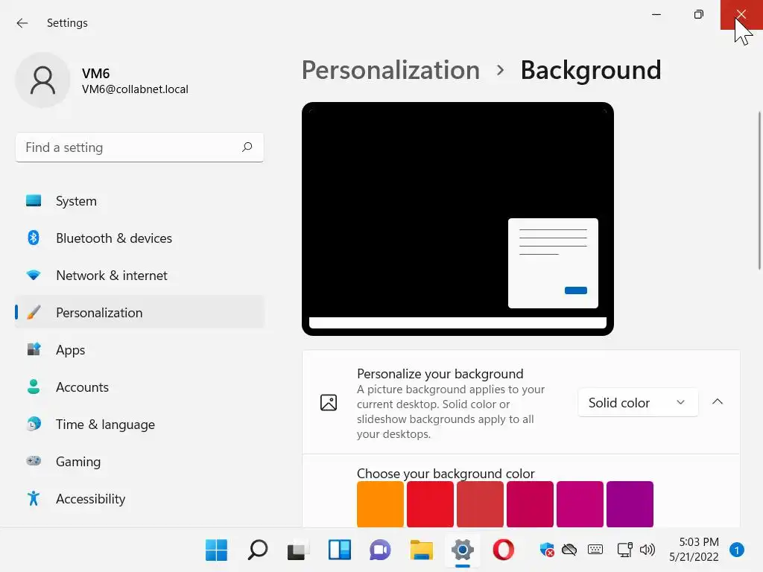Open Apps settings category
The image size is (763, 572).
click(x=139, y=350)
